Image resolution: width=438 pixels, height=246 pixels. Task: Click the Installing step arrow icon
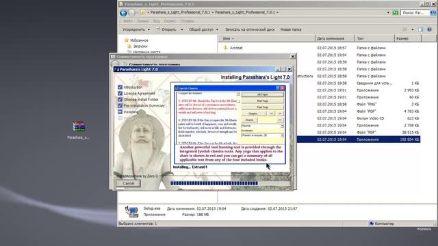pyautogui.click(x=120, y=111)
